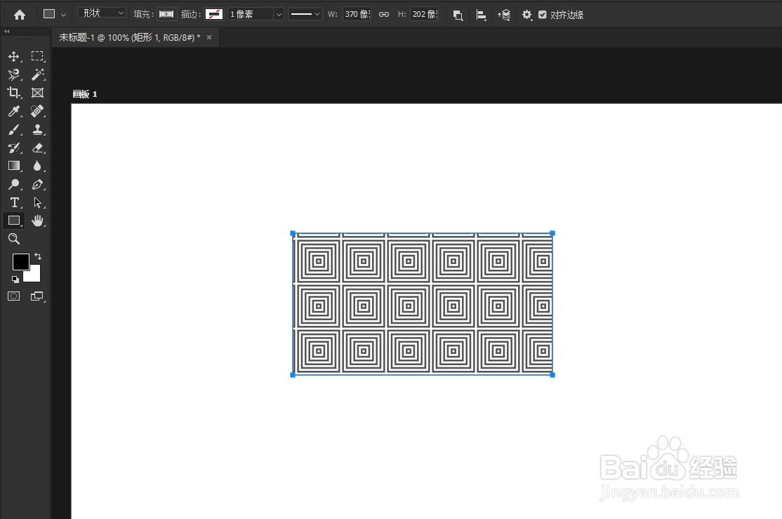Viewport: 782px width, 519px height.
Task: Select the Gradient tool
Action: pos(14,166)
